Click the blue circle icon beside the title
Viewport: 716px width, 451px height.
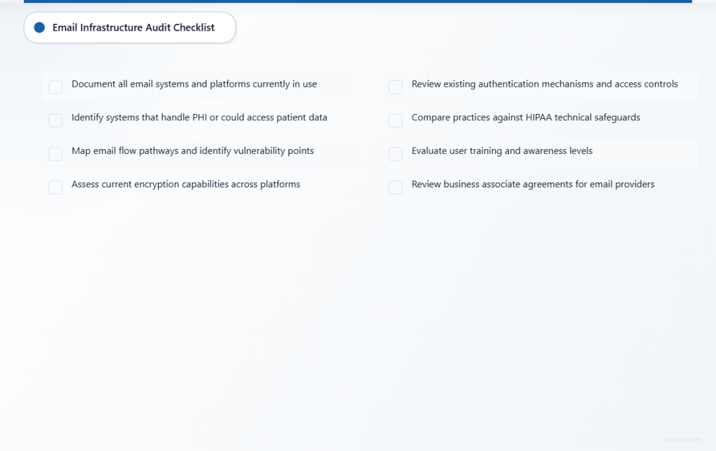pos(39,27)
